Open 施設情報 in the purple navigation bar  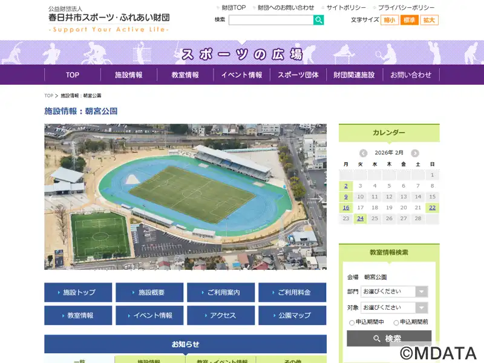(129, 75)
